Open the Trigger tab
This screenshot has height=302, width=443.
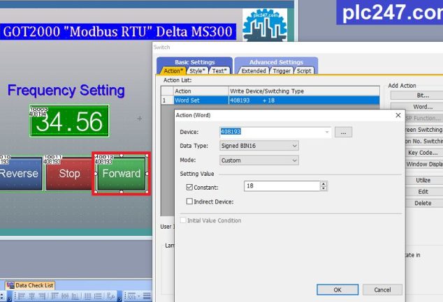coord(282,70)
